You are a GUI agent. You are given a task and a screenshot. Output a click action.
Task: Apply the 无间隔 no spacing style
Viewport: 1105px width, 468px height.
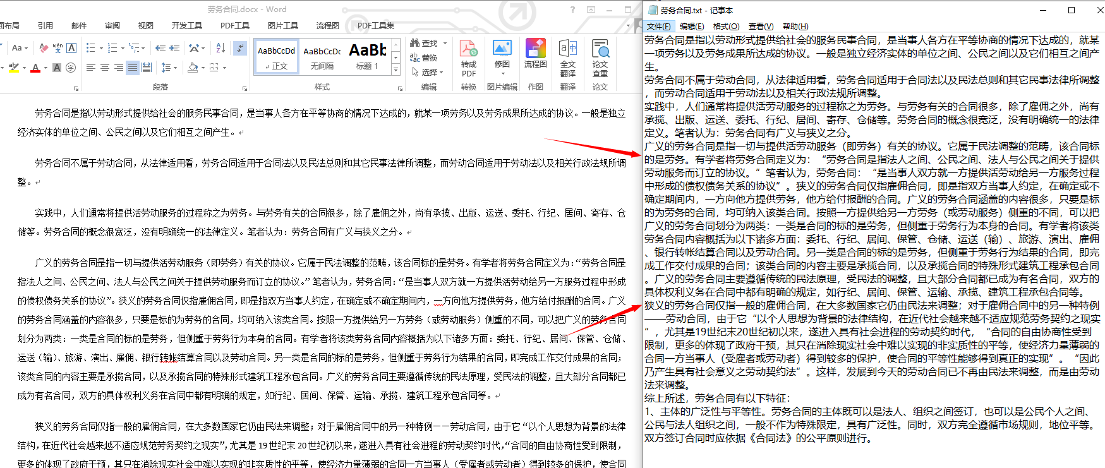coord(322,56)
